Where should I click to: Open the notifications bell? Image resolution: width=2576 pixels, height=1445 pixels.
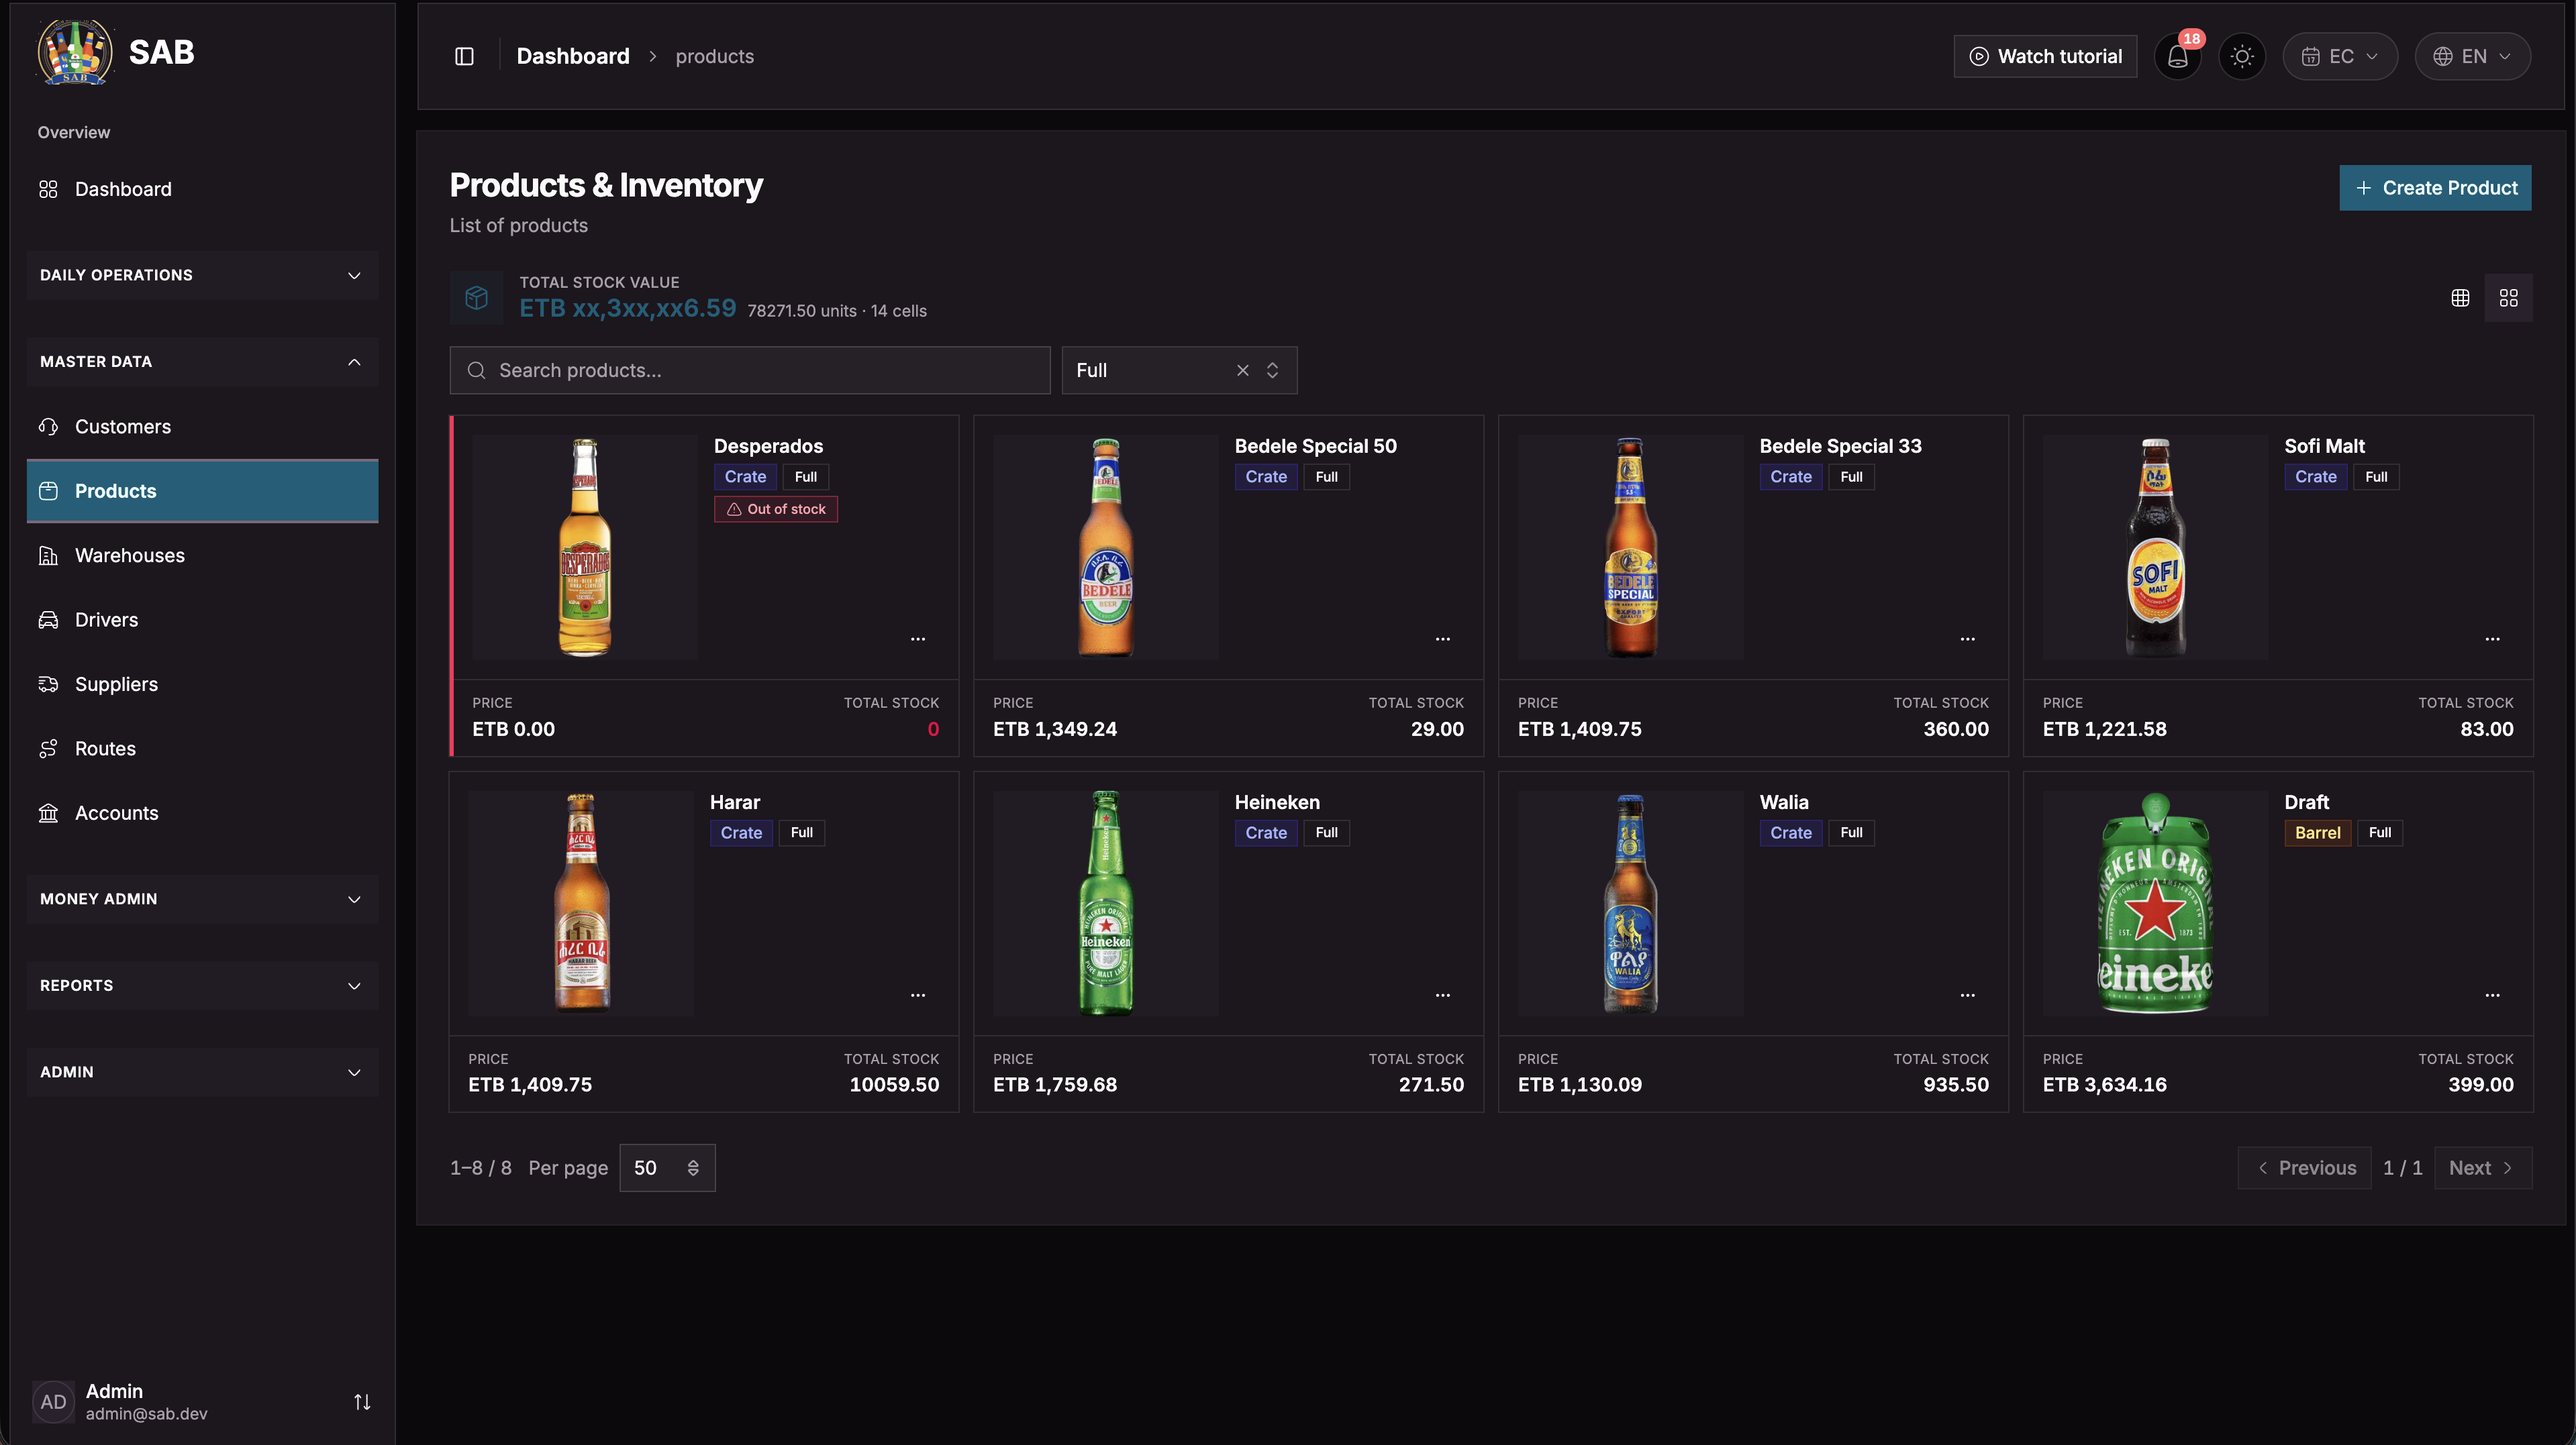point(2177,56)
